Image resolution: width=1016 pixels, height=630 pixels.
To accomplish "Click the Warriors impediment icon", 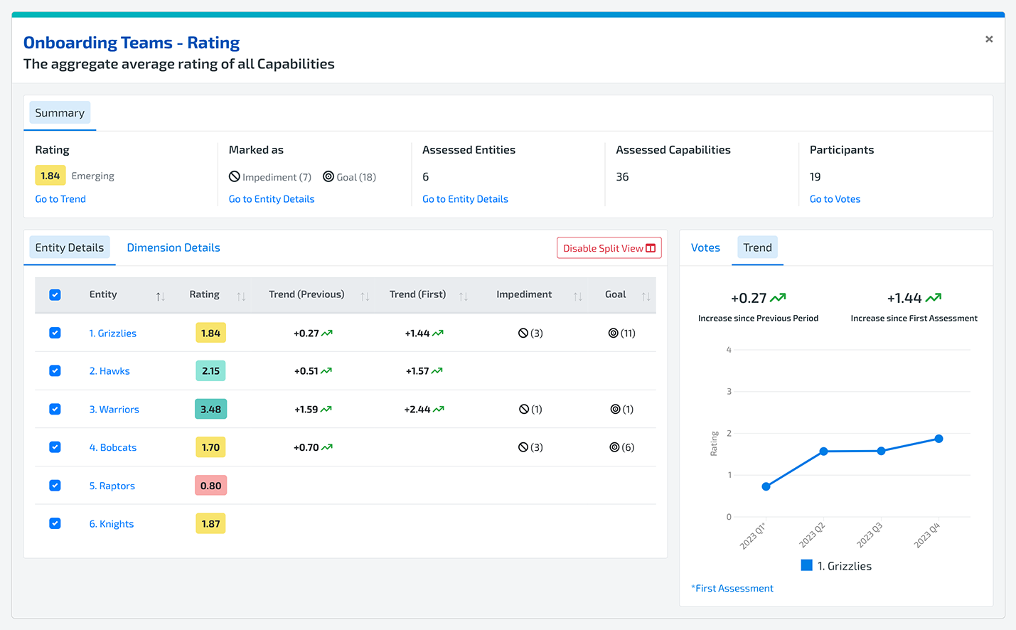I will (x=524, y=409).
